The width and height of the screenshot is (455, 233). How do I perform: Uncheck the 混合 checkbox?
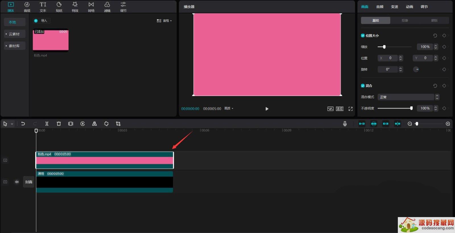point(363,86)
